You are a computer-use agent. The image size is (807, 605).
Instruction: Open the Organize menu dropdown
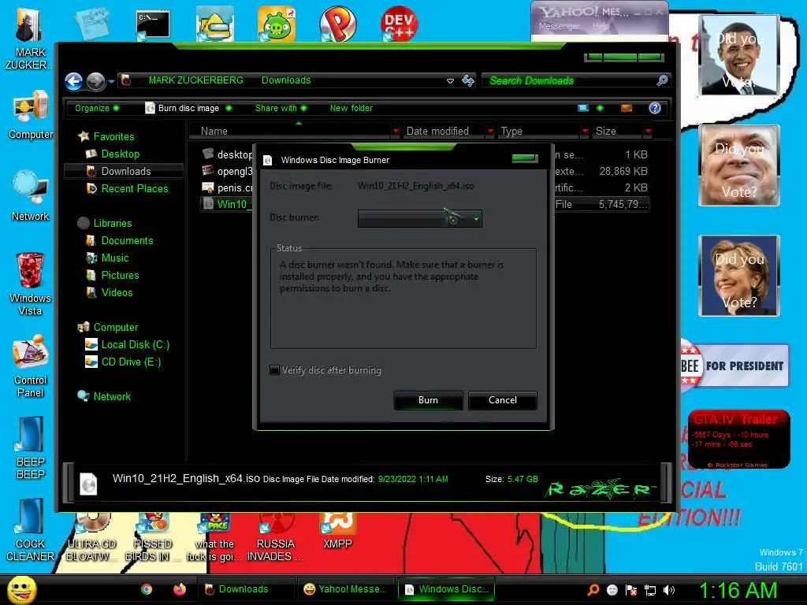96,108
